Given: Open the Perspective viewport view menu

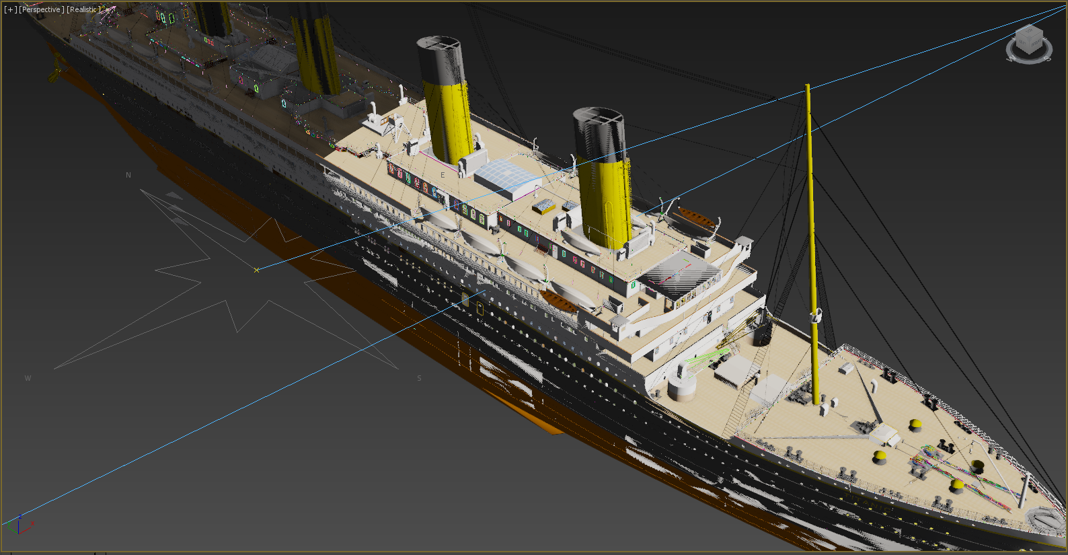Looking at the screenshot, I should (42, 9).
